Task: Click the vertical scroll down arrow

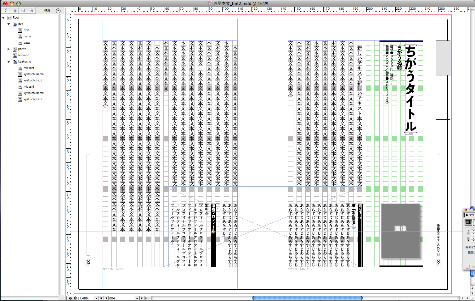Action: pos(472,293)
